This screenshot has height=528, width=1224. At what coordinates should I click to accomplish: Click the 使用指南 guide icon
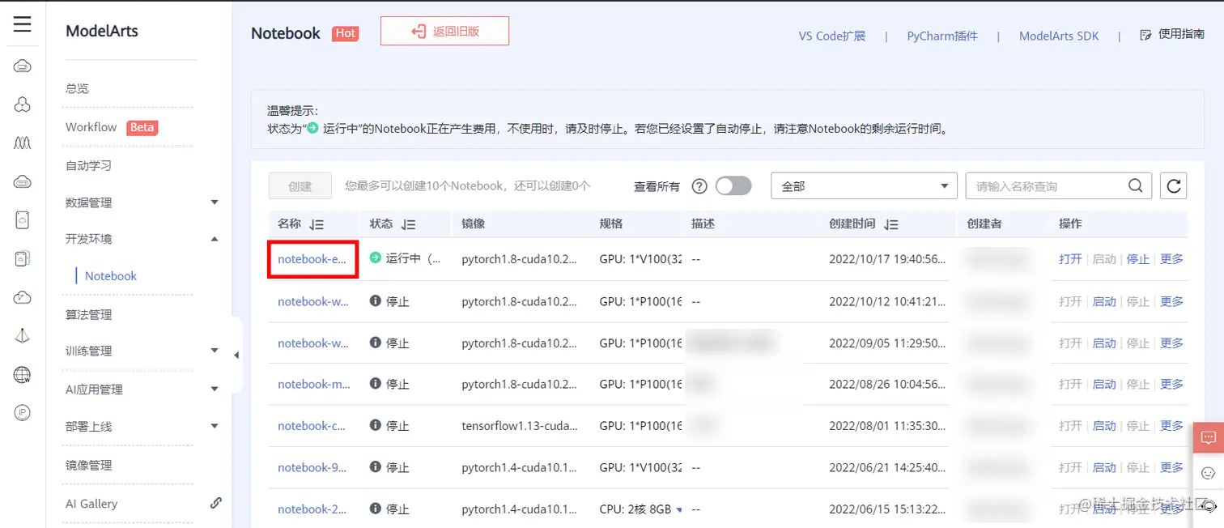[x=1145, y=35]
